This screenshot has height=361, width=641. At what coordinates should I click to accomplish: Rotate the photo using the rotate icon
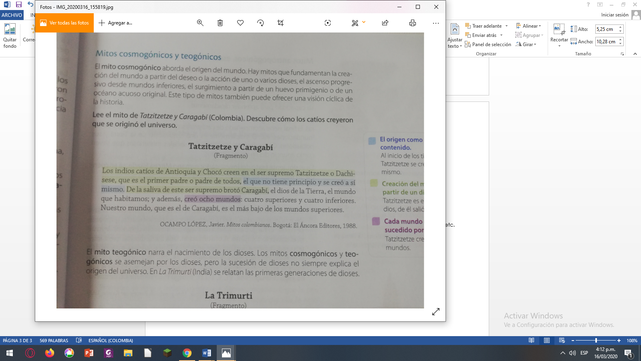260,23
